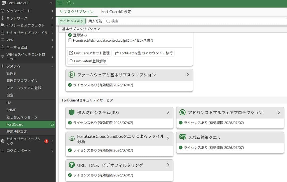This screenshot has width=287, height=182.
Task: Click the funnel icon for URL filtering
Action: [x=72, y=165]
